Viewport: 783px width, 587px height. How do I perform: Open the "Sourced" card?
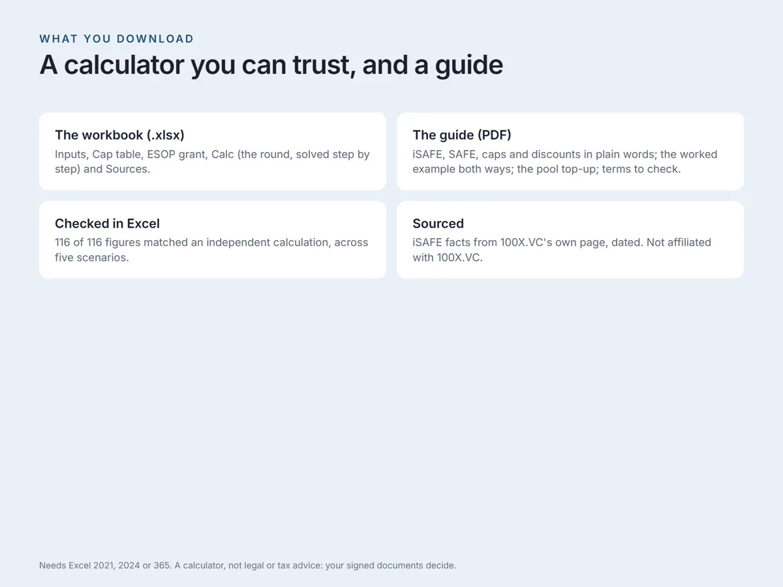point(570,239)
